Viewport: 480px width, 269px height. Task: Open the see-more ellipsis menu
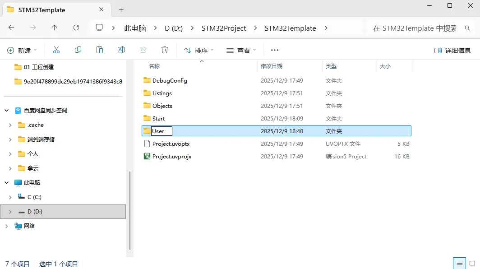(274, 50)
